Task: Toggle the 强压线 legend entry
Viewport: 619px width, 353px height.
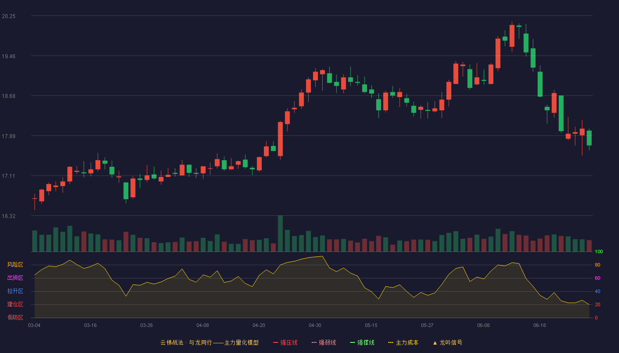Action: click(x=285, y=343)
